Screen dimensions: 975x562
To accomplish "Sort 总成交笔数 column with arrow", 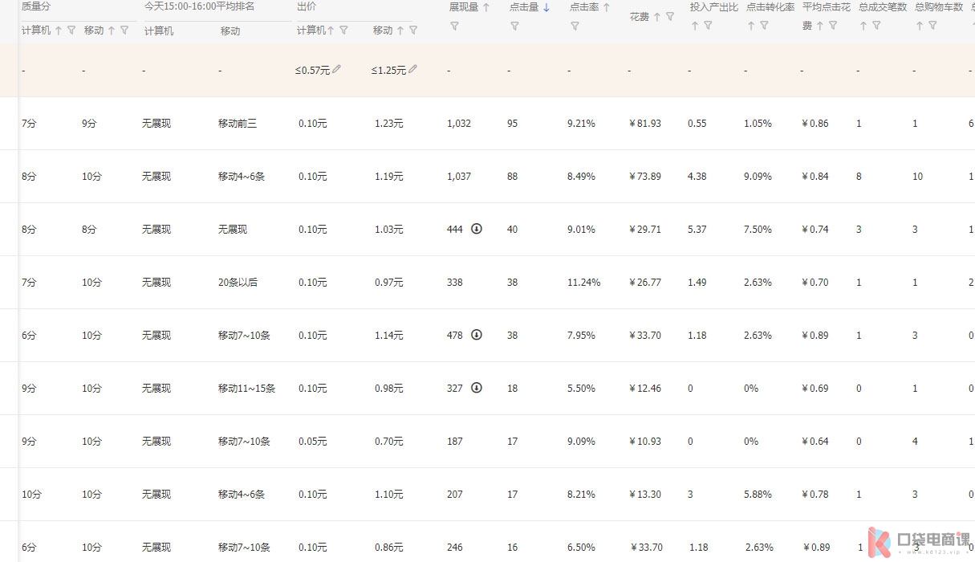I will tap(863, 26).
